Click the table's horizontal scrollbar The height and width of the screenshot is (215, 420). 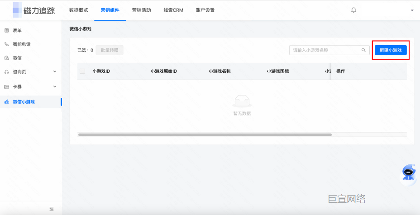(205, 135)
